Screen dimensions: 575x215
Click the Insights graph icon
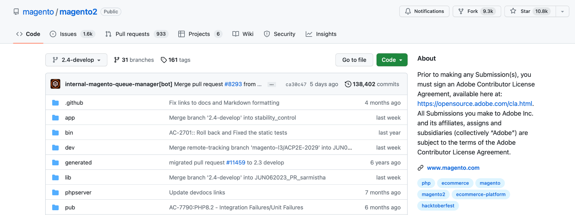coord(309,34)
